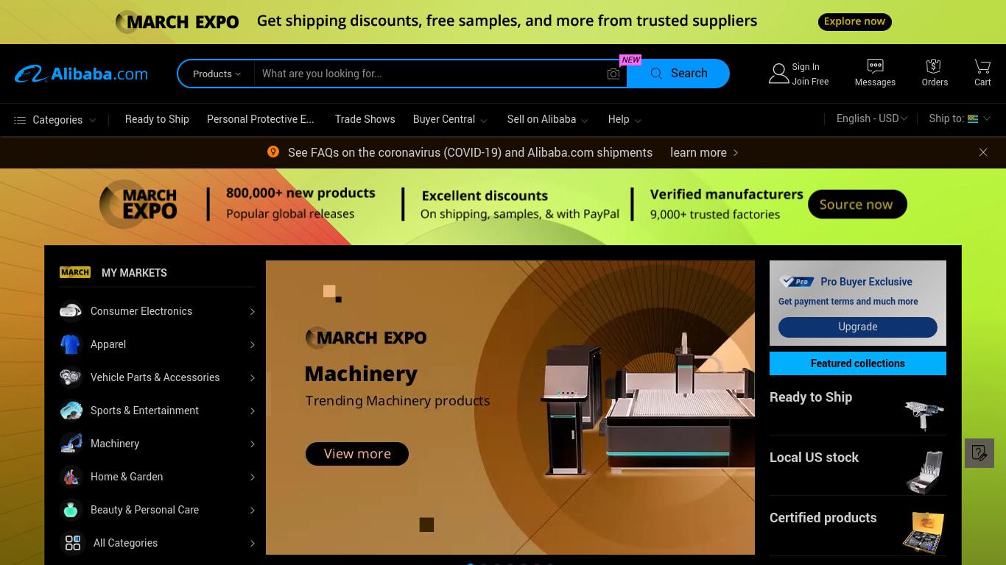Click the Home & Garden icon
Screen dimensions: 1006x565
(x=71, y=477)
